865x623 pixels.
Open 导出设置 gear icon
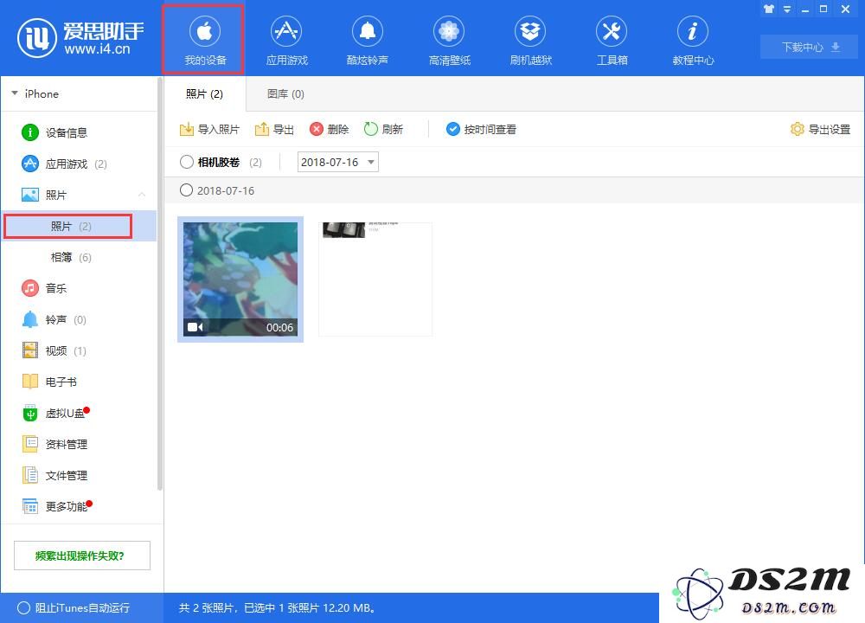pos(798,129)
